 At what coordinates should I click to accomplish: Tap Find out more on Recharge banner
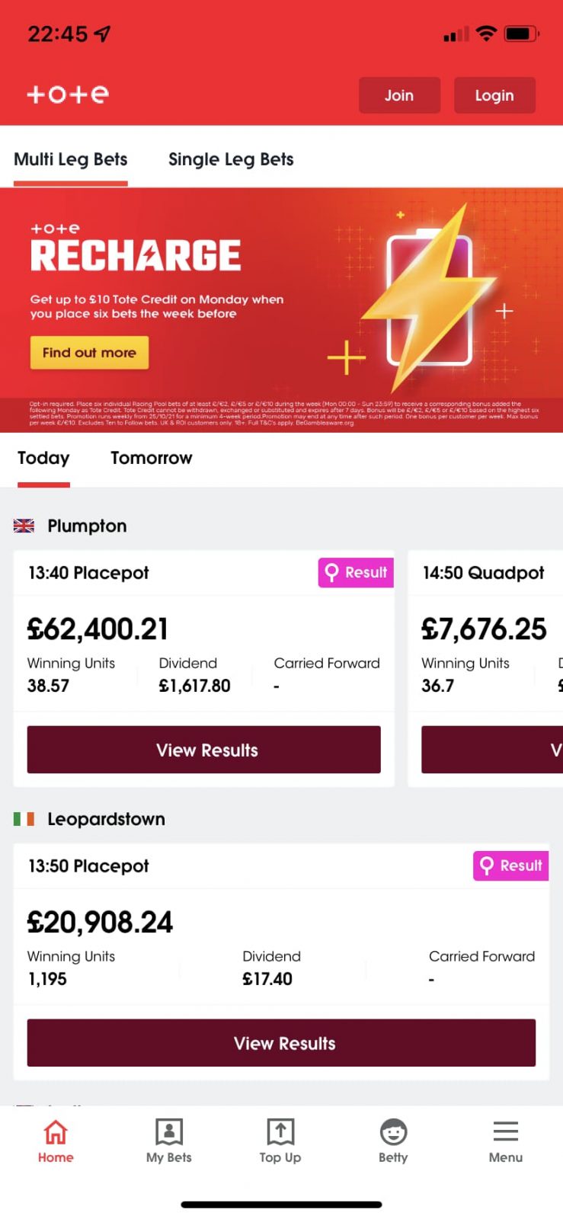click(89, 353)
